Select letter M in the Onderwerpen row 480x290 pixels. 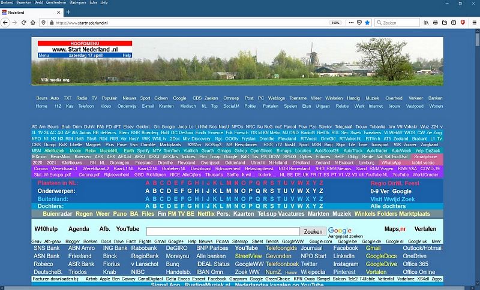[x=229, y=191]
